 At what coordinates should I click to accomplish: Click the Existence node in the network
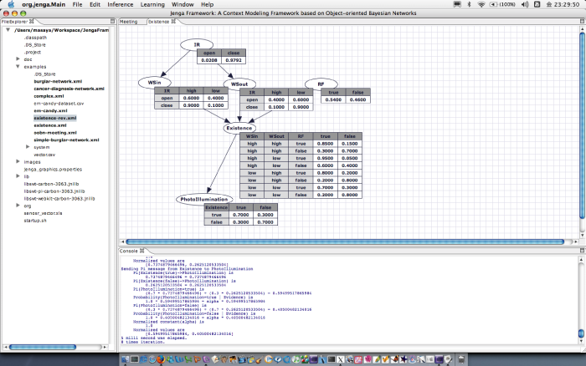tap(239, 128)
